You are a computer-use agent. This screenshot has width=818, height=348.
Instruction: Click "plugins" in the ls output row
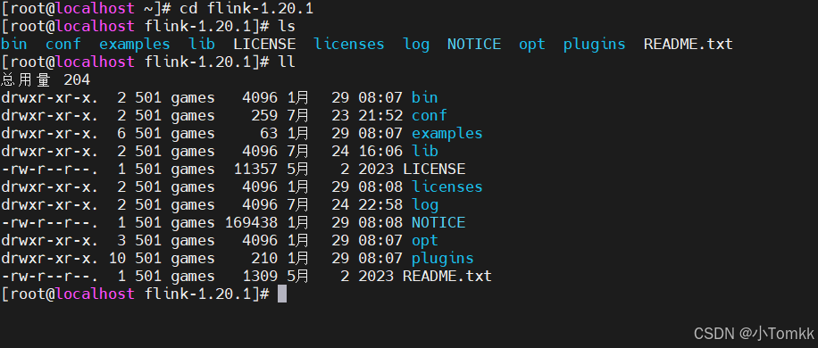pyautogui.click(x=594, y=45)
